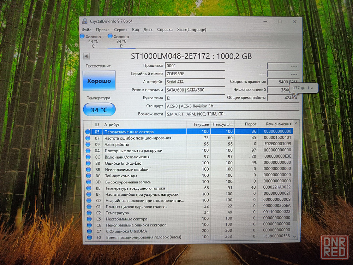This screenshot has height=265, width=353.
Task: Click status icon of row 07
Action: click(88, 138)
